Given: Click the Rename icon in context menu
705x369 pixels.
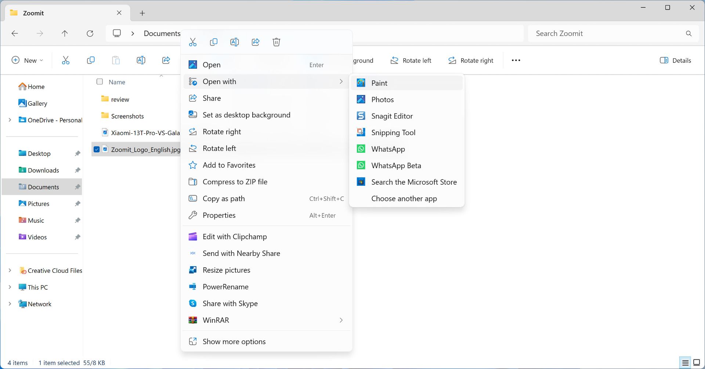Looking at the screenshot, I should point(234,42).
